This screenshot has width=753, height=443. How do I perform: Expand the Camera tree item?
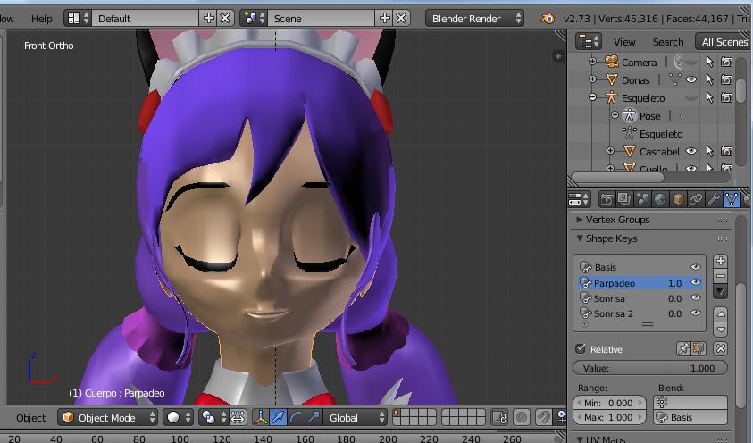point(592,62)
